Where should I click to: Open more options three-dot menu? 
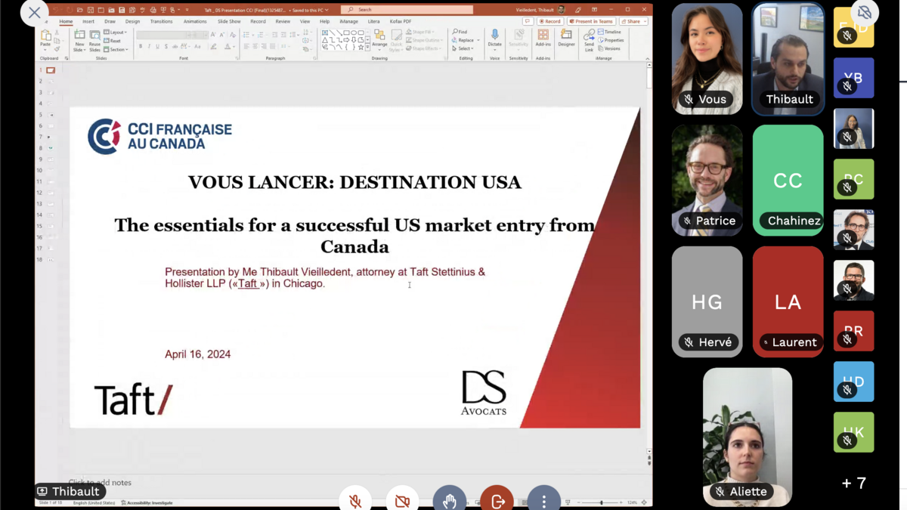543,501
